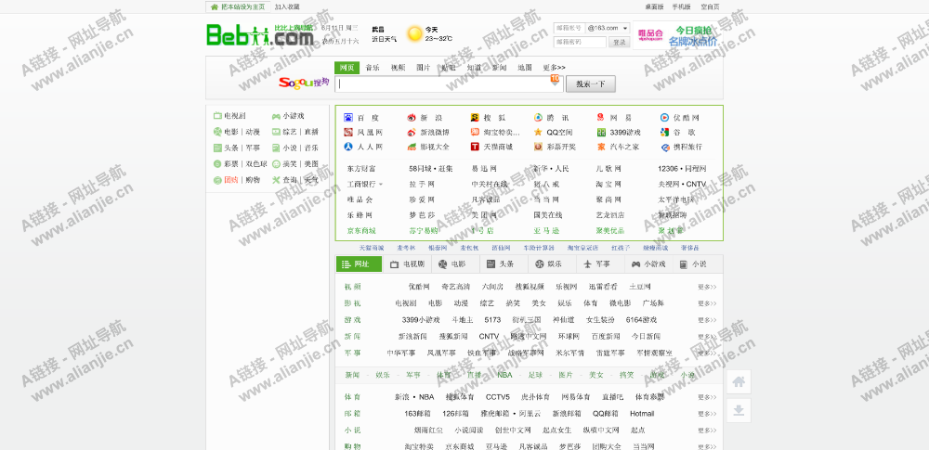Click the 3399游戏 green icon
929x450 pixels.
point(601,132)
